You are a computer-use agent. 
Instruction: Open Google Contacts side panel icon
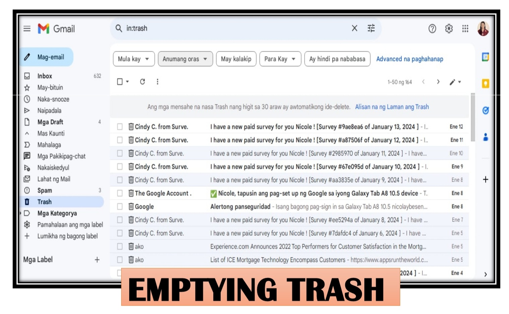[485, 137]
